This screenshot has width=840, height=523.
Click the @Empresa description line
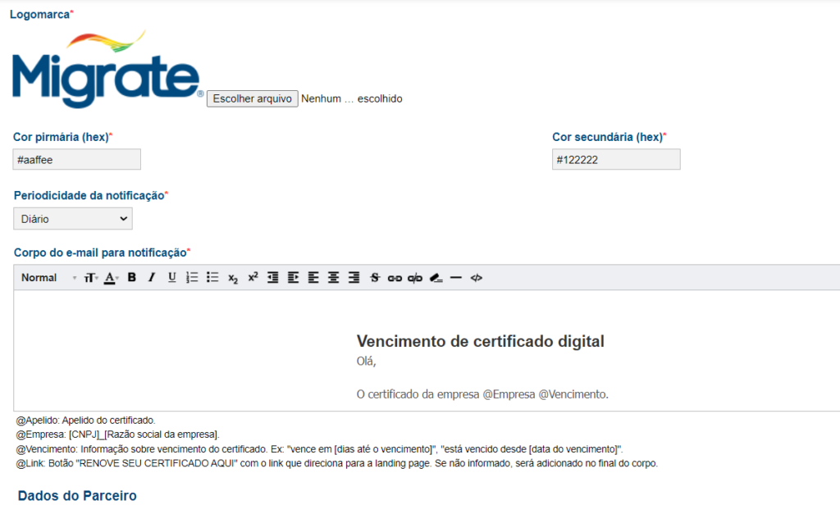[118, 434]
